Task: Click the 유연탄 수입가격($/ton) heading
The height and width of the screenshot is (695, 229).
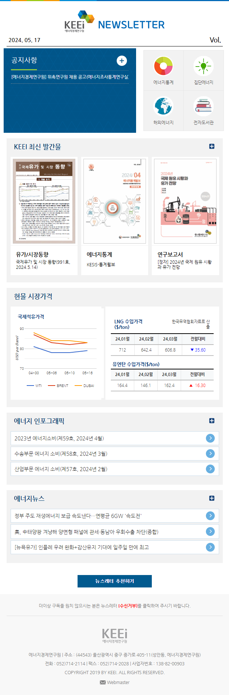Action: 136,364
